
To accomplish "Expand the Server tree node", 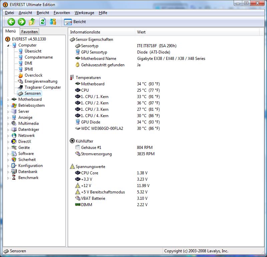I will [x=8, y=112].
